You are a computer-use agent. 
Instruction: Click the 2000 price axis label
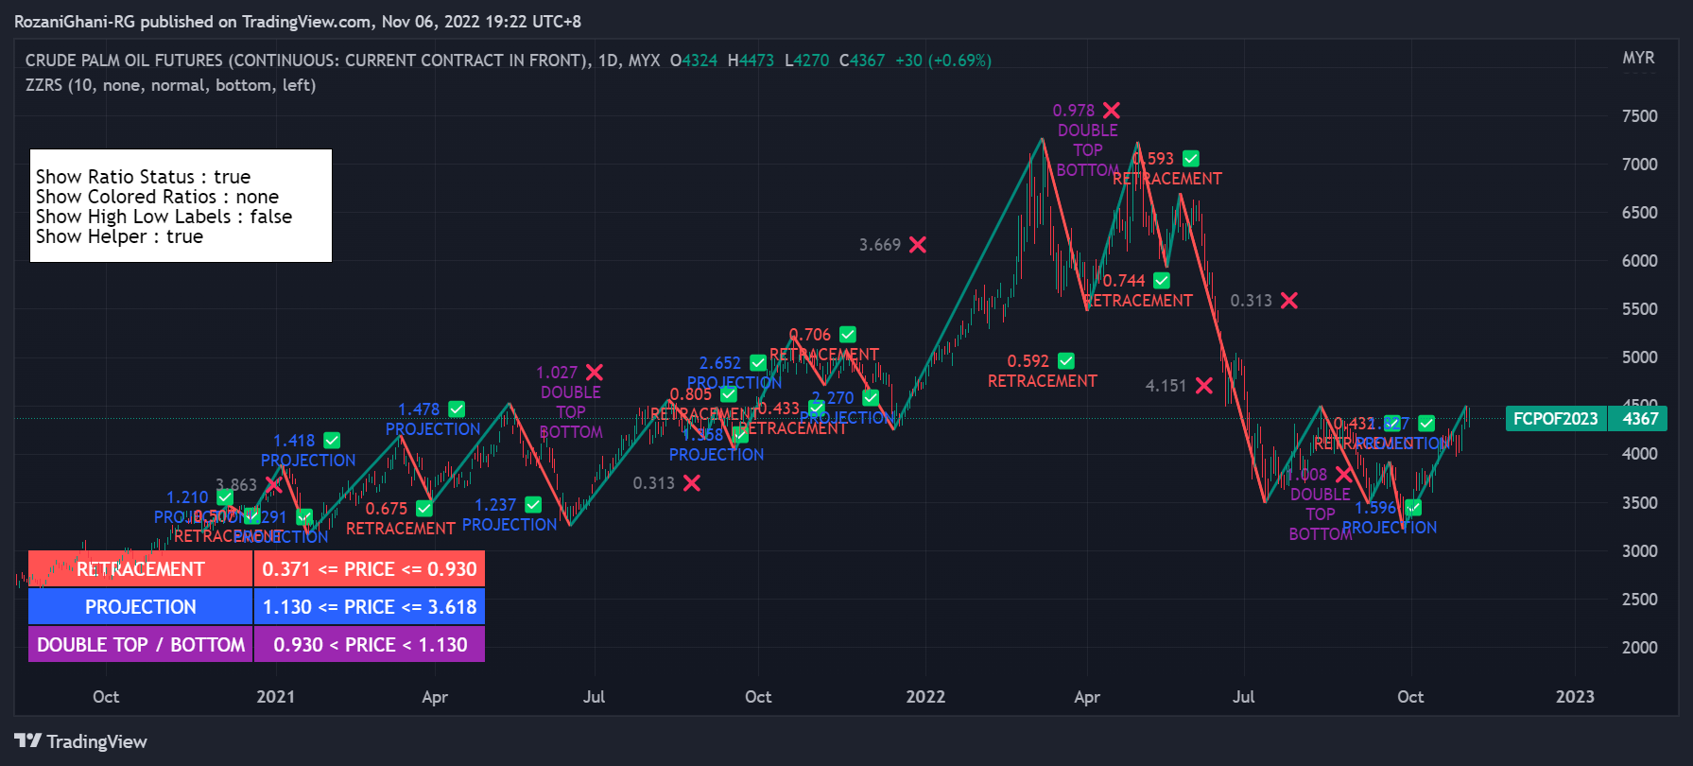click(1639, 648)
